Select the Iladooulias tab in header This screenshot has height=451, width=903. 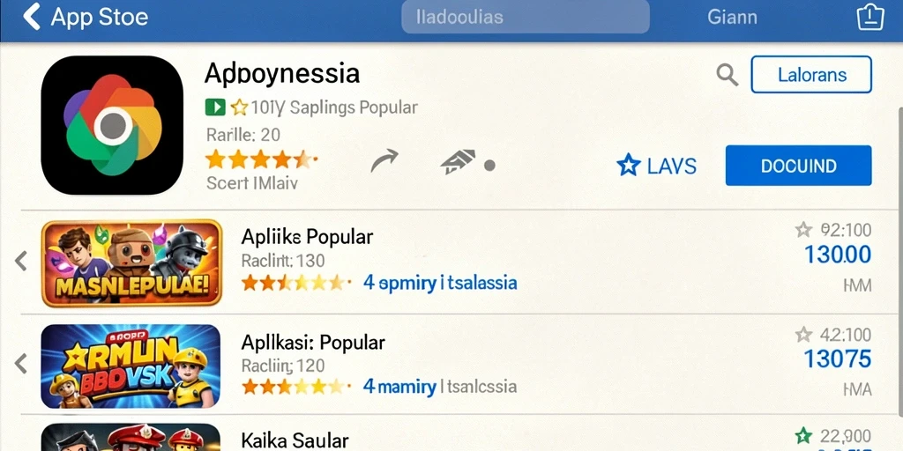526,17
